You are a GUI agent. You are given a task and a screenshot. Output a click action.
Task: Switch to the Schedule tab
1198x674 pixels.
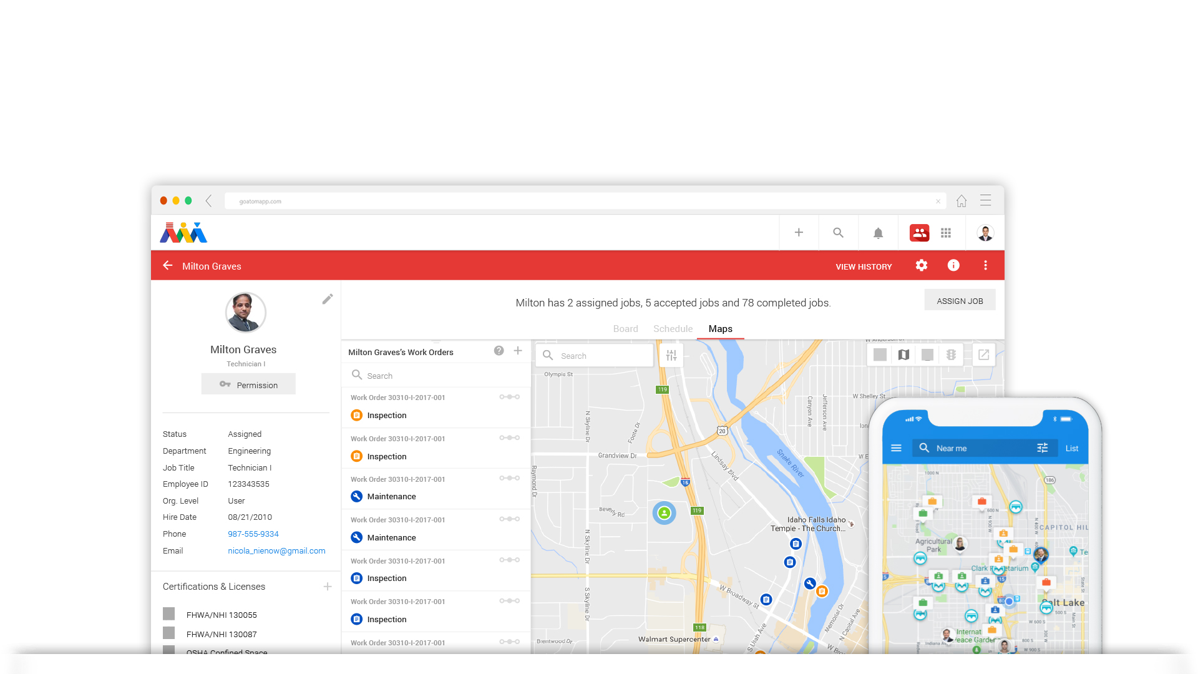point(673,329)
